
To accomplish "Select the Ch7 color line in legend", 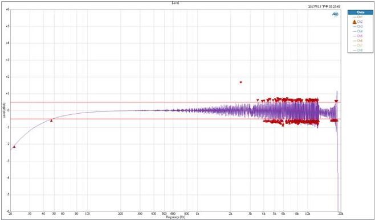I will pyautogui.click(x=354, y=45).
